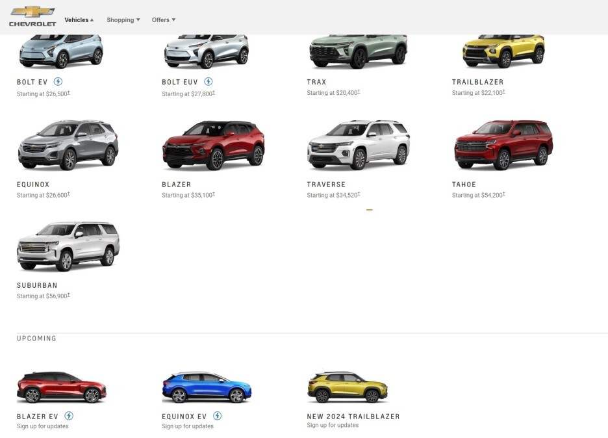Open the Offers dropdown menu

[163, 19]
